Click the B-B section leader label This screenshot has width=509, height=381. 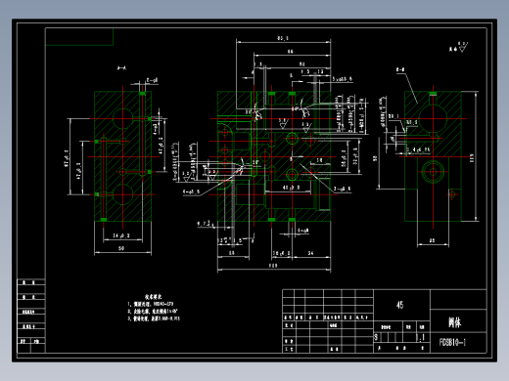click(400, 69)
